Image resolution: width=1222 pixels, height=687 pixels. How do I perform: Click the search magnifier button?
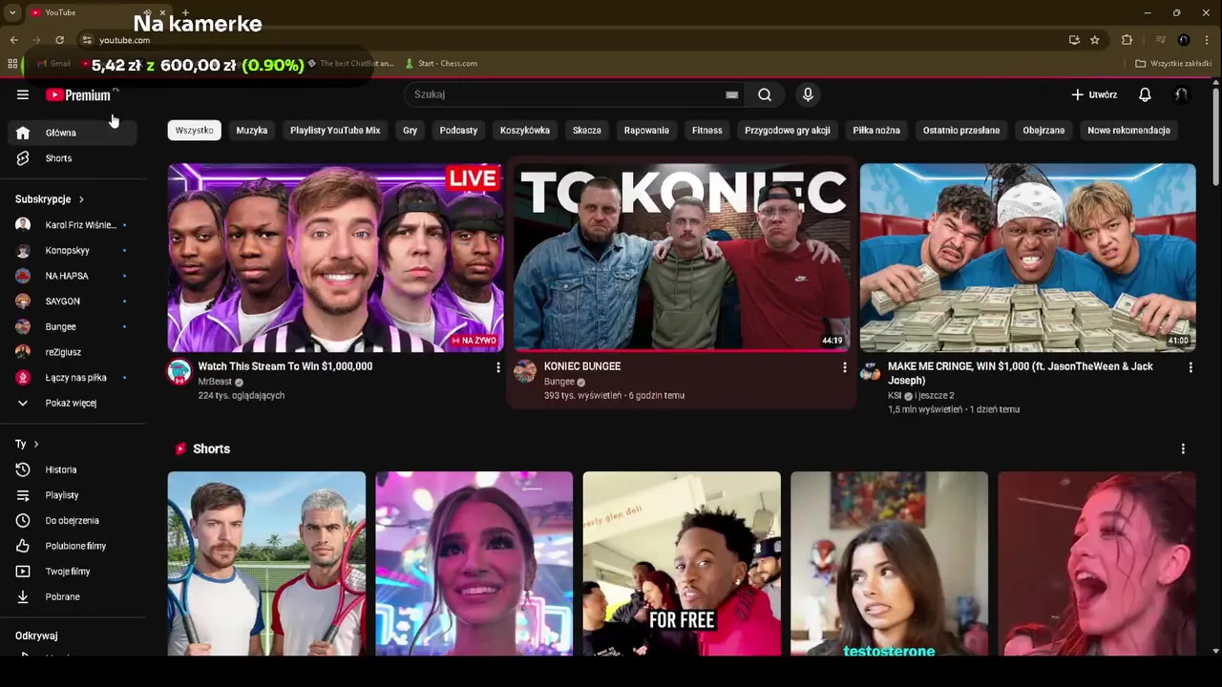pos(765,94)
